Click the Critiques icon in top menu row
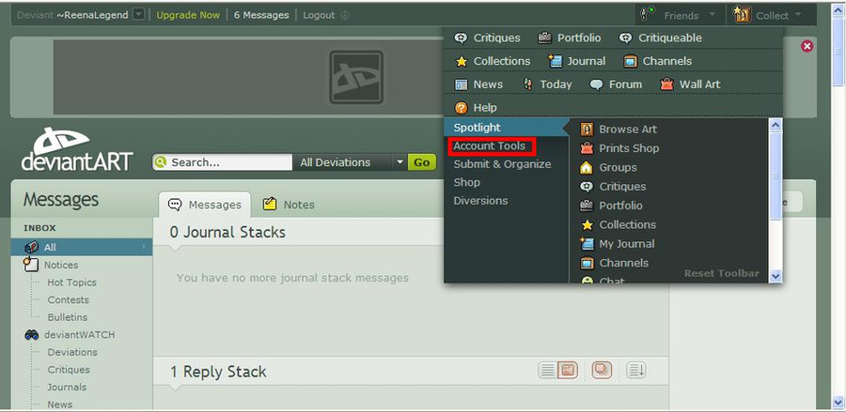This screenshot has width=846, height=412. pyautogui.click(x=461, y=38)
